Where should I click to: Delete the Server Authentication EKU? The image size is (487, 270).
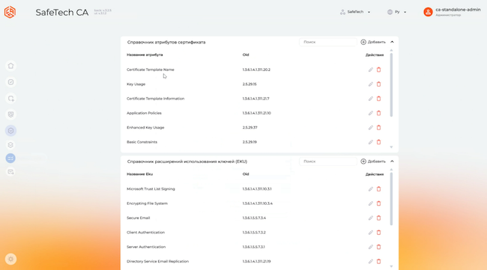pyautogui.click(x=378, y=247)
